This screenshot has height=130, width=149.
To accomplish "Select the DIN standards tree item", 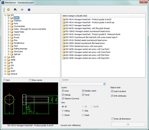I will point(12,66).
